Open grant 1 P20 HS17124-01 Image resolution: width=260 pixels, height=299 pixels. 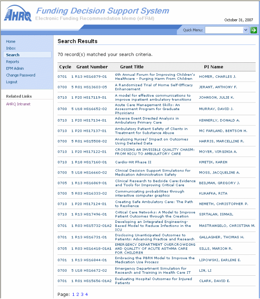89,204
